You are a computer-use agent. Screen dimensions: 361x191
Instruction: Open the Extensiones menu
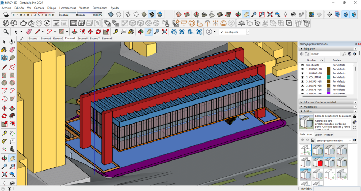click(100, 8)
